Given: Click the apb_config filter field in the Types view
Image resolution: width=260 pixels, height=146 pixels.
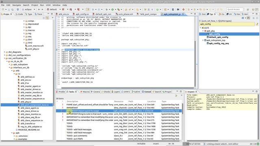Looking at the screenshot, I should coord(227,24).
